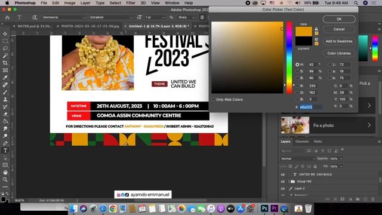Open the Layers panel menu icon
Screen dimensions: 382x215
click(379, 142)
